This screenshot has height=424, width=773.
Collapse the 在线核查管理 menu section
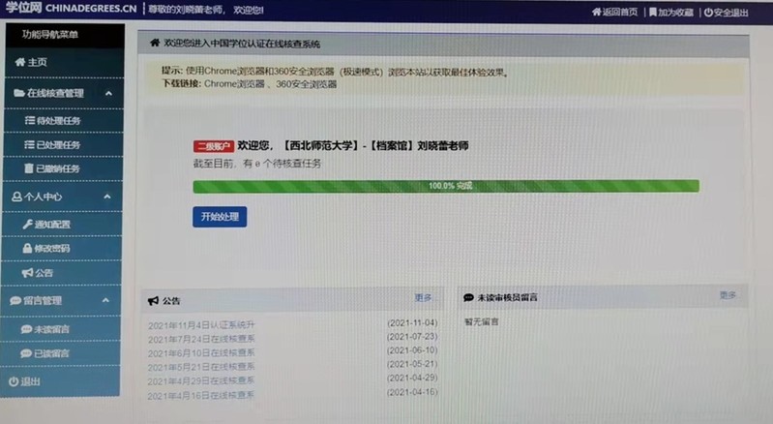click(x=107, y=93)
